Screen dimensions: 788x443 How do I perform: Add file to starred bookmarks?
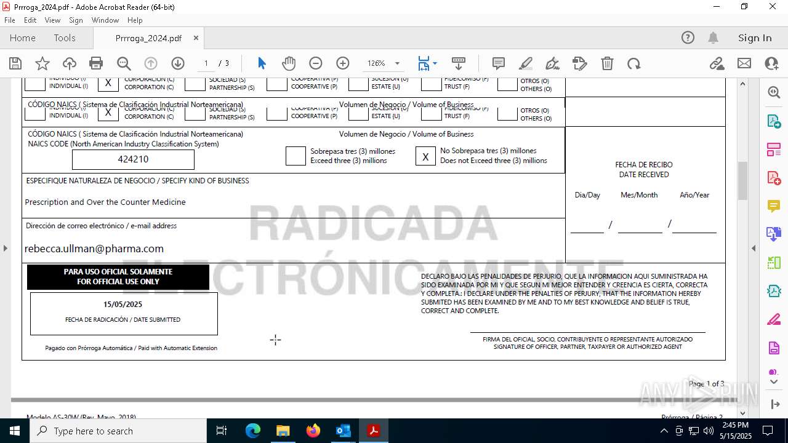(x=42, y=63)
